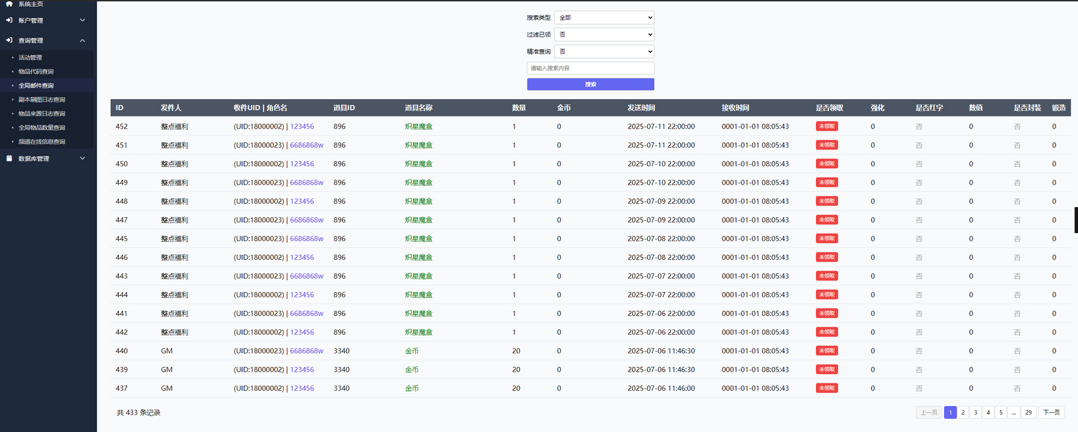Jump to page 29 in pagination

coord(1028,413)
